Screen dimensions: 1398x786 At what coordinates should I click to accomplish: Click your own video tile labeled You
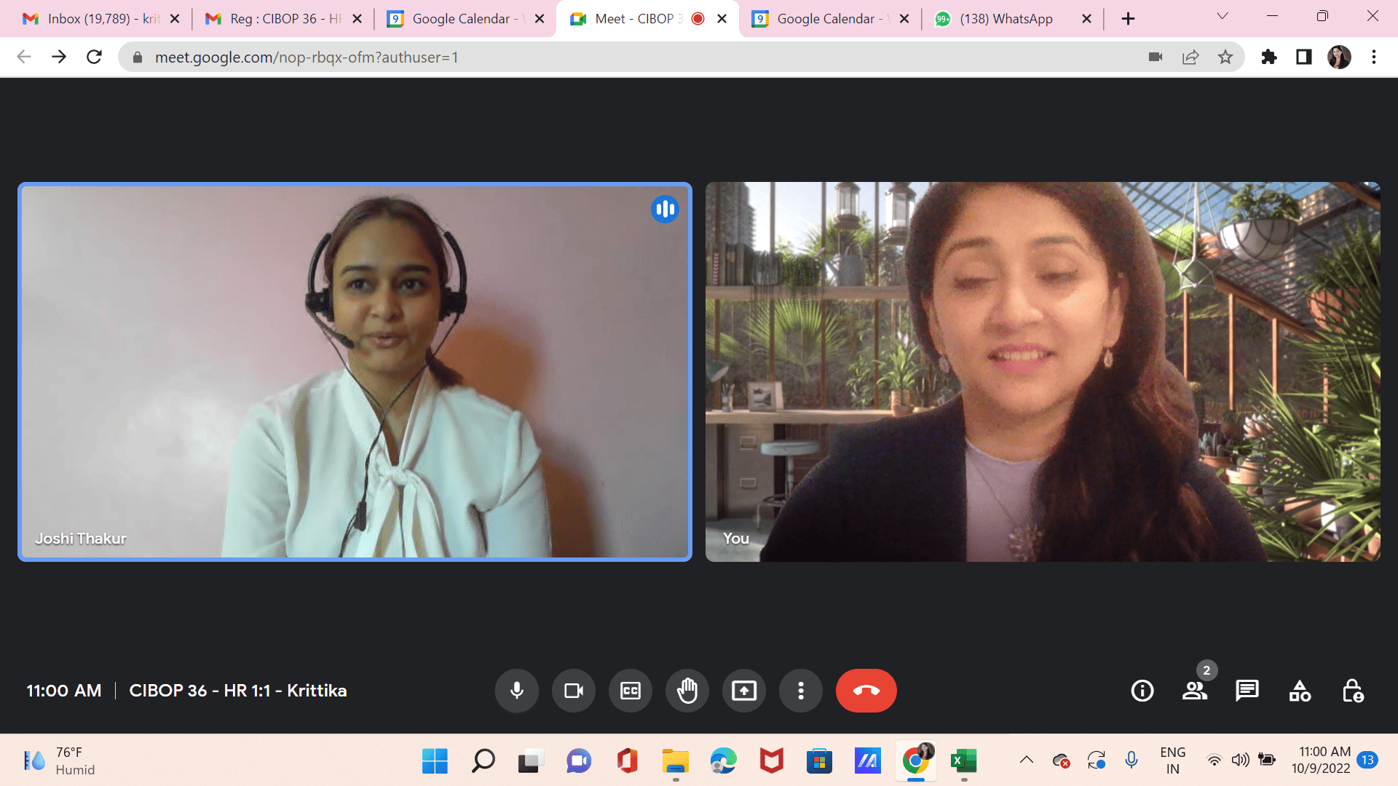click(1043, 372)
